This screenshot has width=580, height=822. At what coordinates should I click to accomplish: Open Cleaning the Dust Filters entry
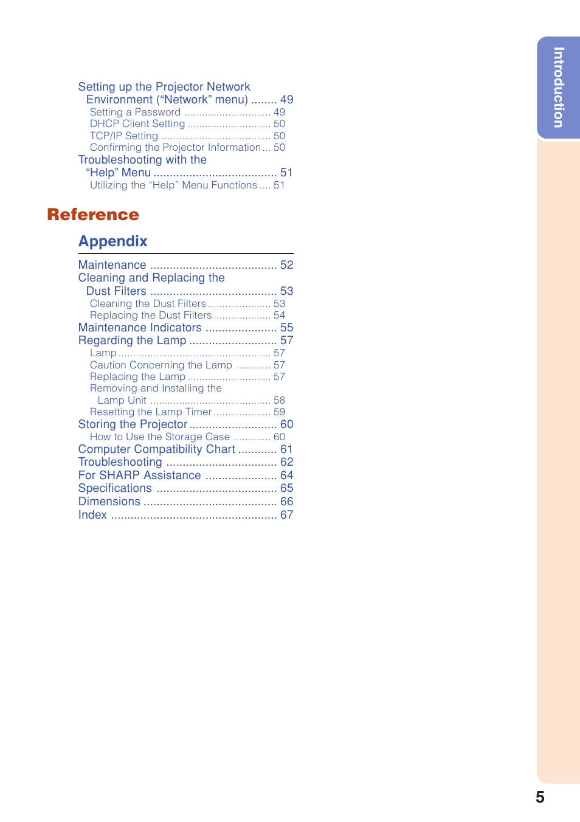(148, 304)
